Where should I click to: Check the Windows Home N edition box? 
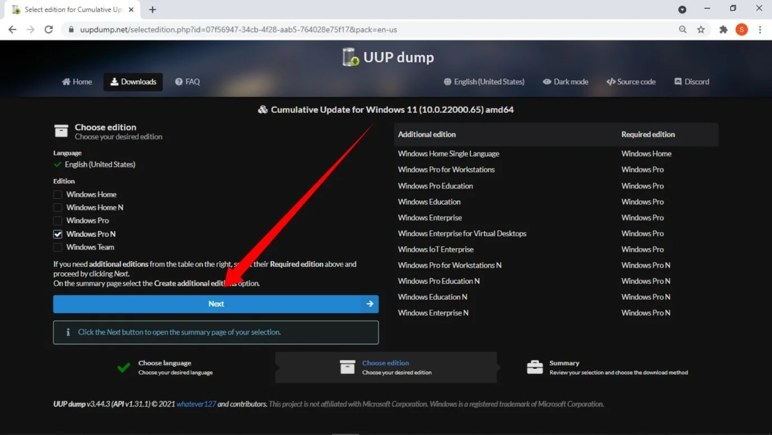point(58,208)
